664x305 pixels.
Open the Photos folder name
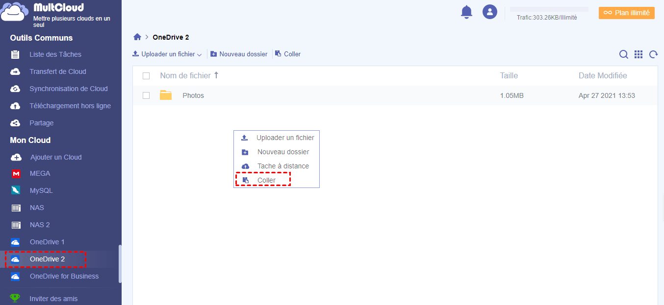tap(193, 95)
